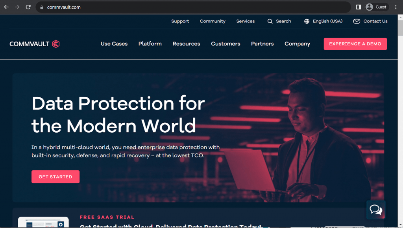The width and height of the screenshot is (403, 228).
Task: Click the Contact Us envelope icon
Action: pyautogui.click(x=357, y=21)
